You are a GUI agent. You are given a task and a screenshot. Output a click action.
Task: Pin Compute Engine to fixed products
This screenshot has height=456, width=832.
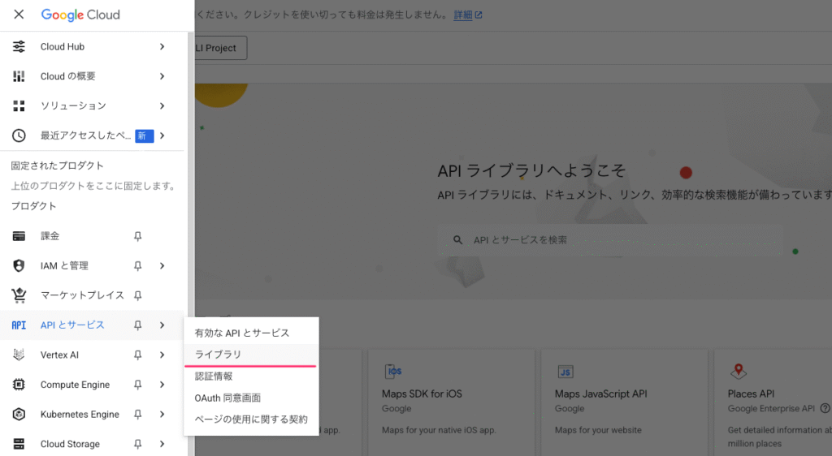point(138,385)
